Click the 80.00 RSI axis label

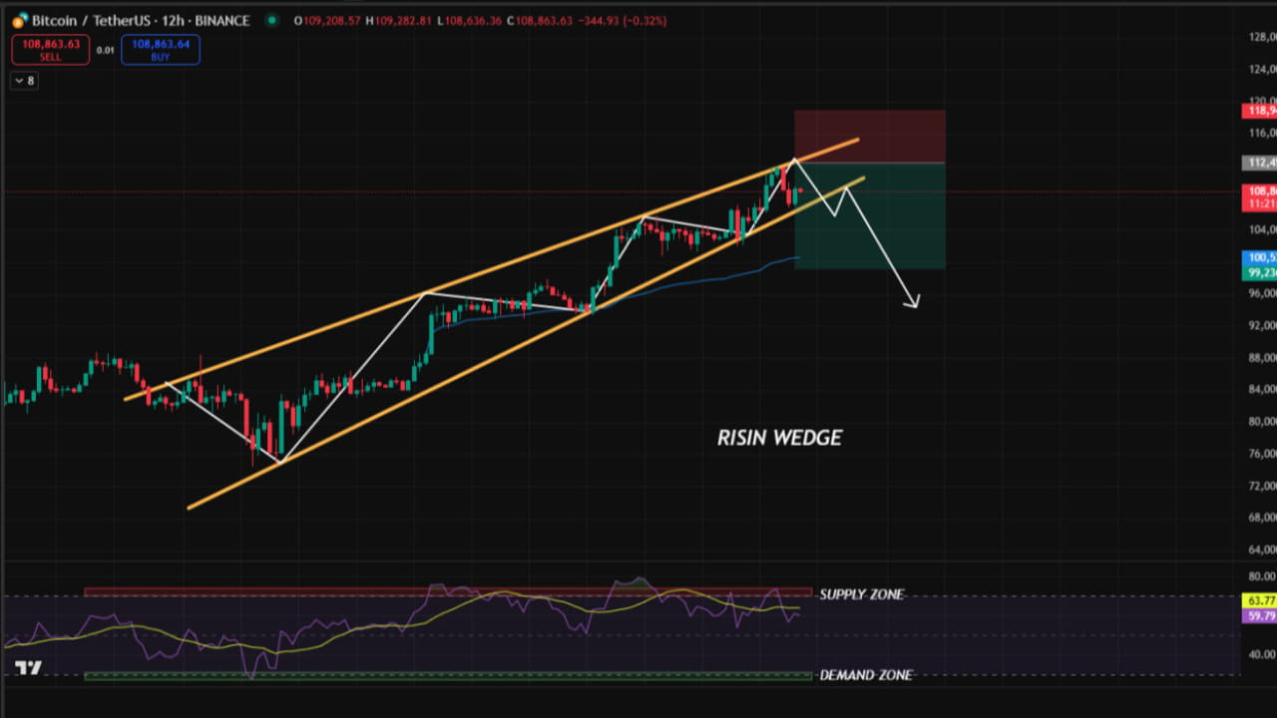tap(1262, 576)
